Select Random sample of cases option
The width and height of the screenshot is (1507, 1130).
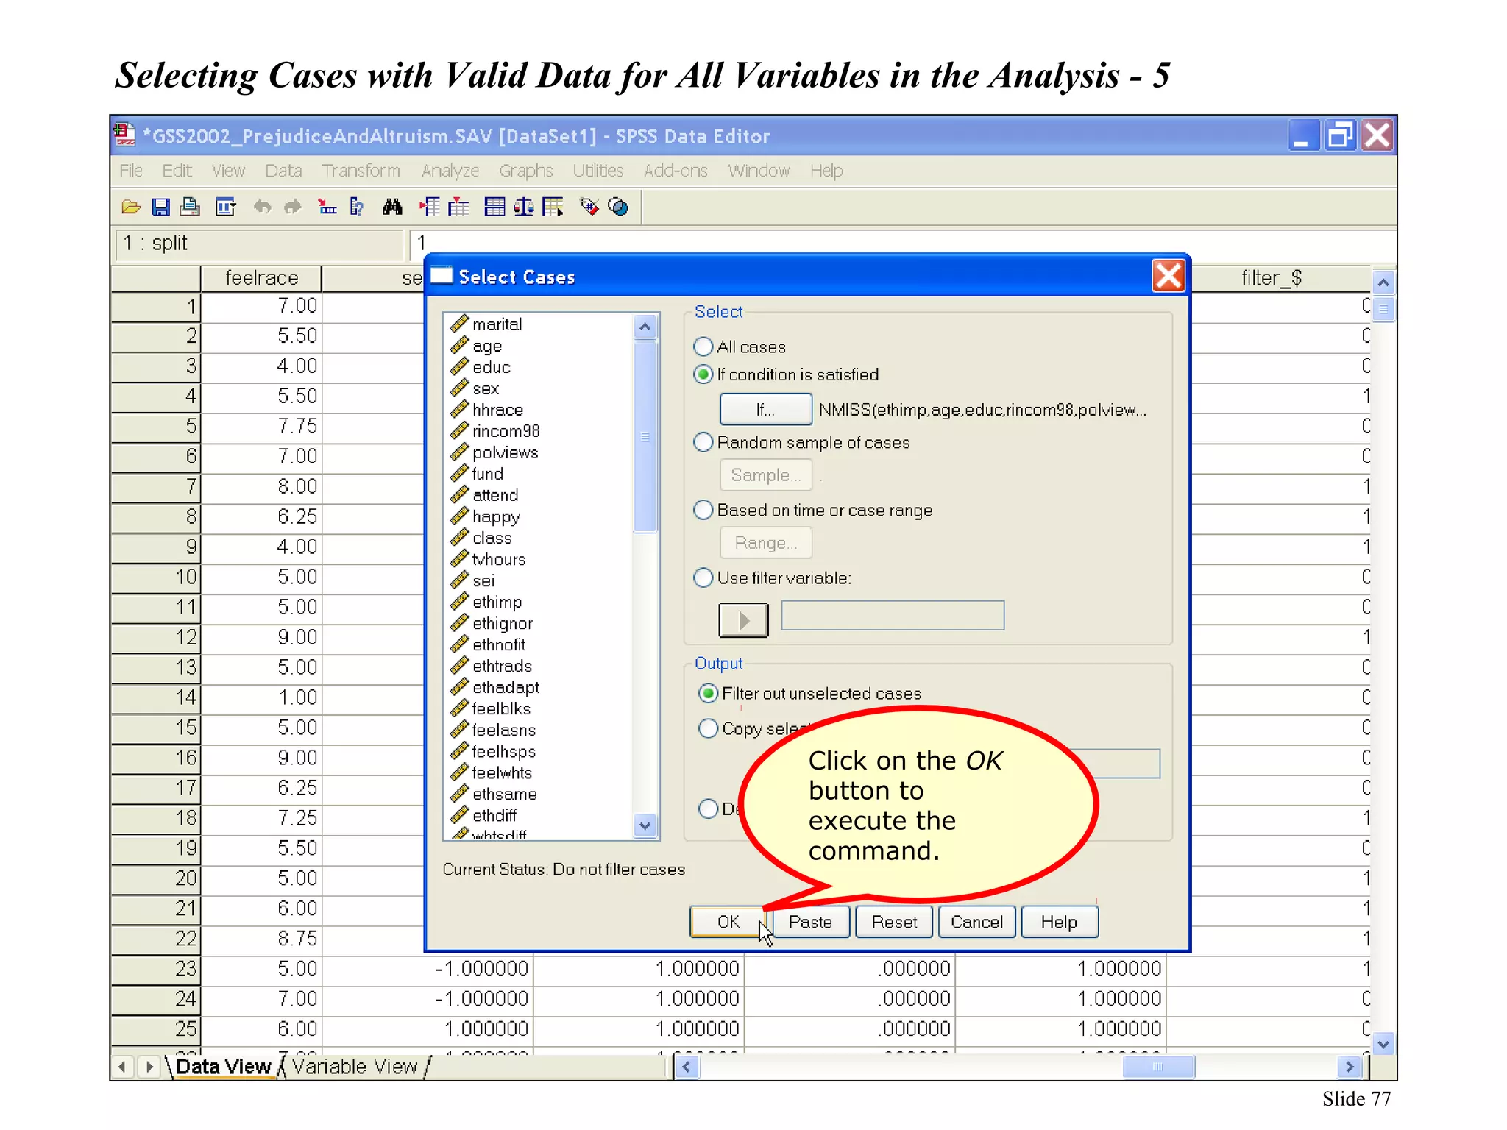(703, 442)
